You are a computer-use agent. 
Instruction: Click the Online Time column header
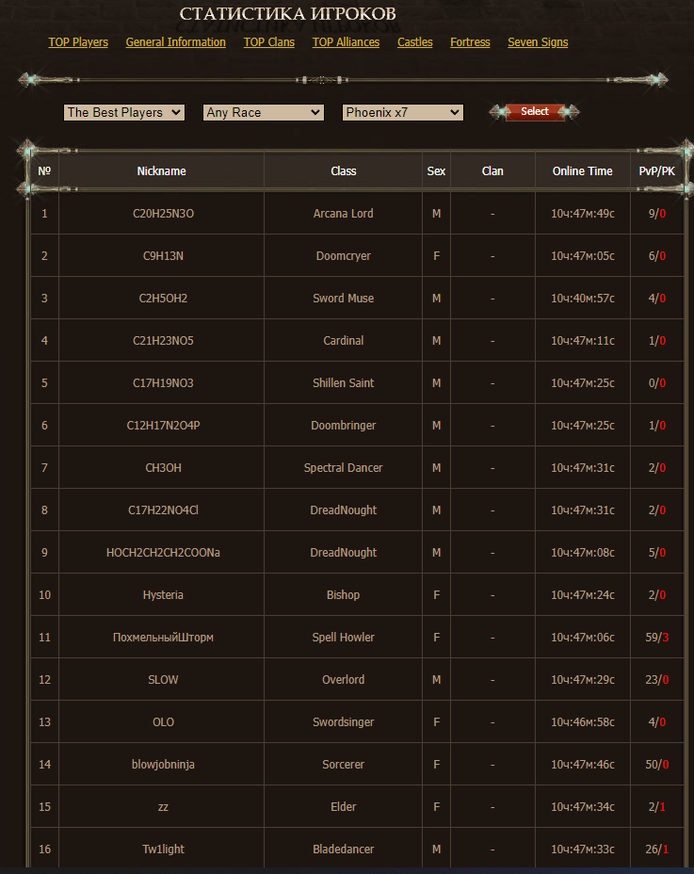(x=582, y=171)
